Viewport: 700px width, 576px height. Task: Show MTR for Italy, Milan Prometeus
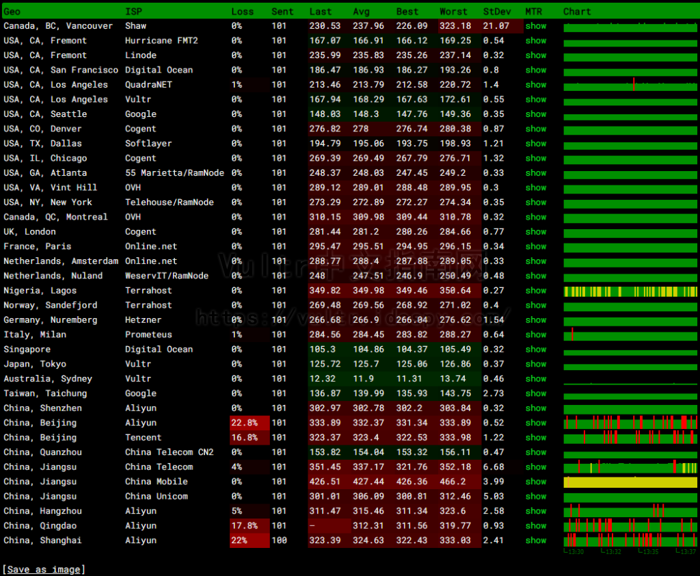click(536, 335)
